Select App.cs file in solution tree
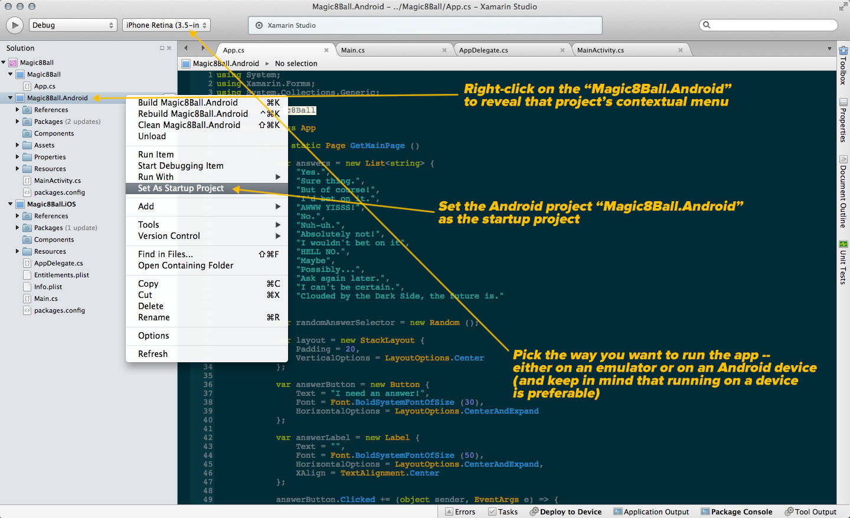This screenshot has height=518, width=850. pyautogui.click(x=44, y=86)
